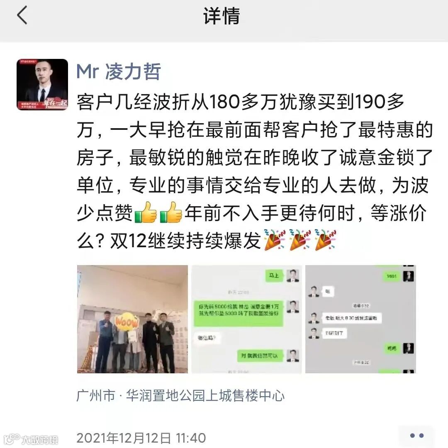Tap the back arrow icon
Screen dimensions: 448x448
[22, 15]
